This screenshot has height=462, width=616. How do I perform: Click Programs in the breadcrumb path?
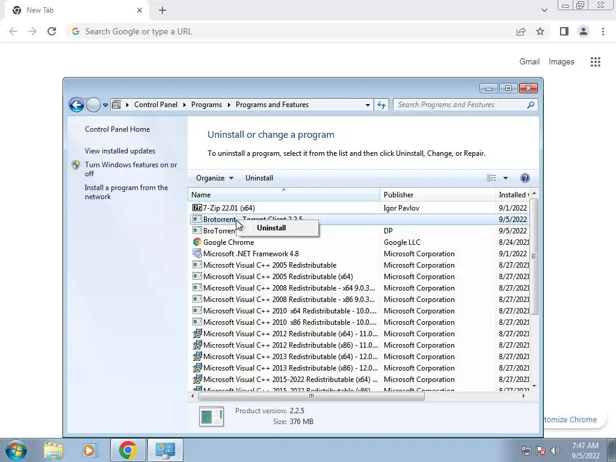(x=206, y=105)
